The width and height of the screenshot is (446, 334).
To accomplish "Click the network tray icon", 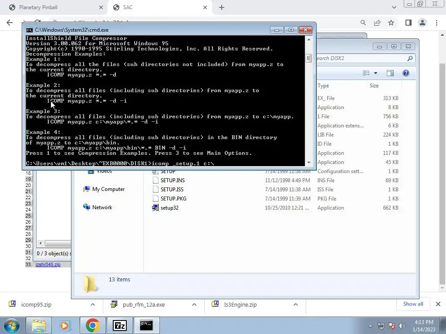I will pos(381,326).
